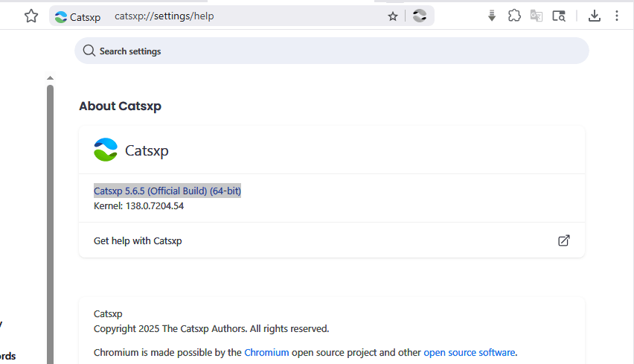
Task: Click the external link icon for help
Action: click(x=563, y=240)
